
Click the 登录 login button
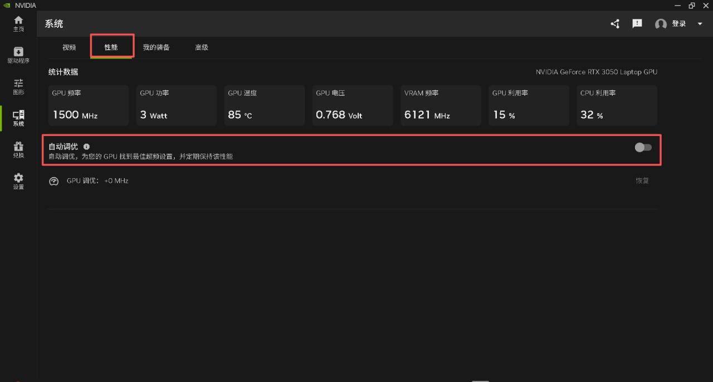point(678,24)
